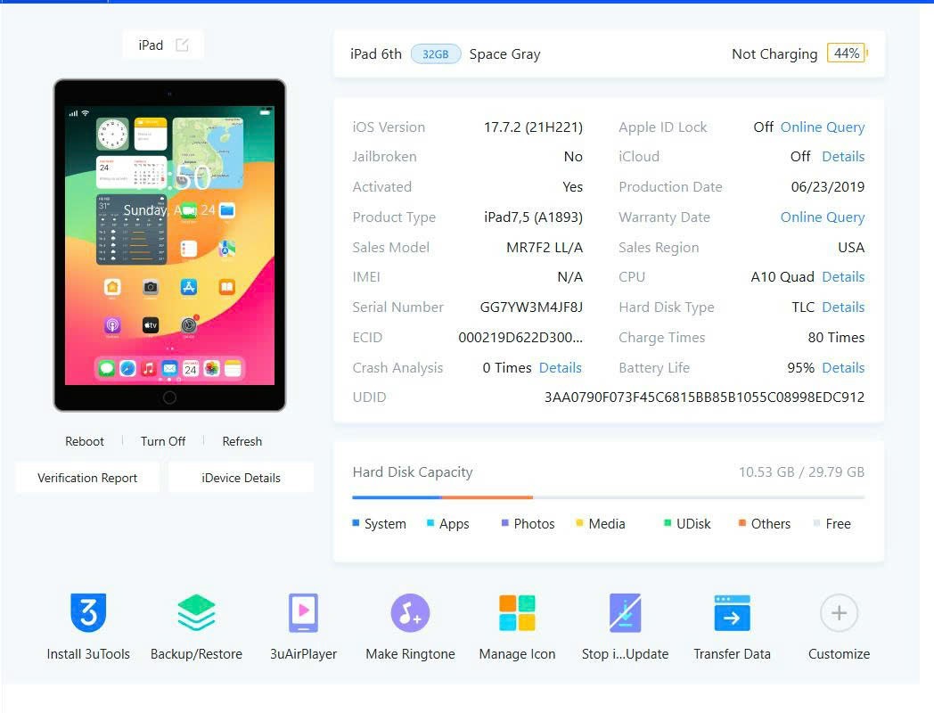Click the UDisk legend color square

(668, 523)
